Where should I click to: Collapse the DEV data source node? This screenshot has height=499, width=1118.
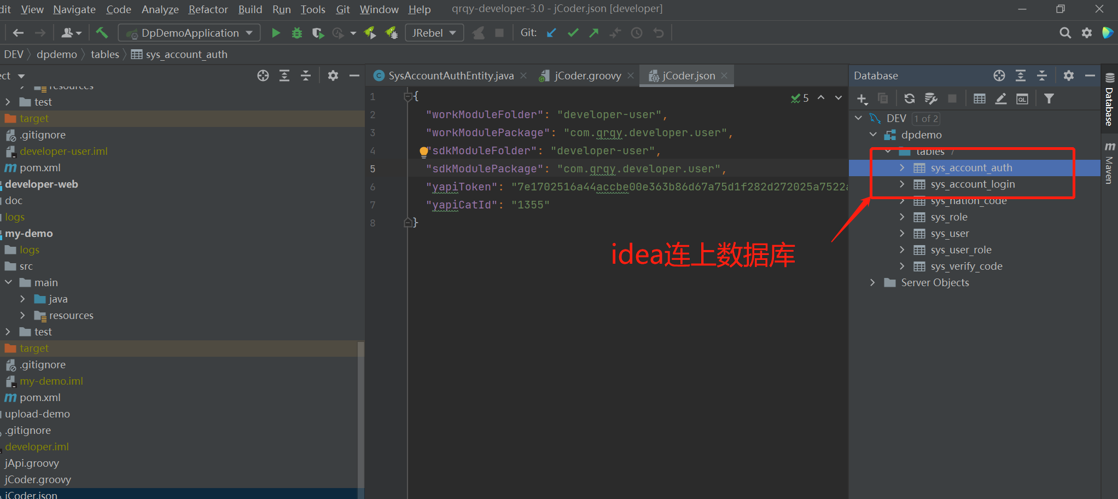coord(859,118)
